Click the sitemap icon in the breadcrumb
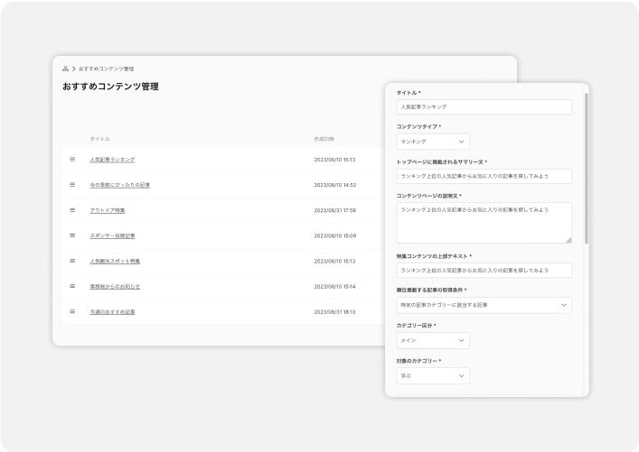This screenshot has width=639, height=452. point(66,69)
